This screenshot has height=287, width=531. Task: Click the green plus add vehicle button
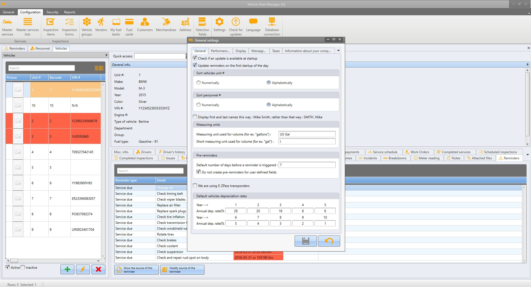pos(67,269)
